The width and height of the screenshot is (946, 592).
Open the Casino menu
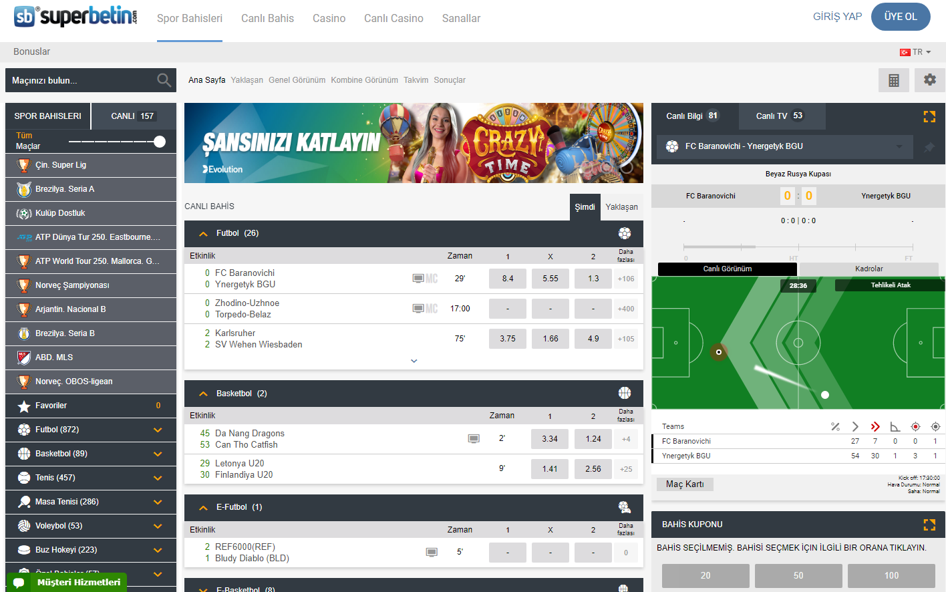click(329, 19)
